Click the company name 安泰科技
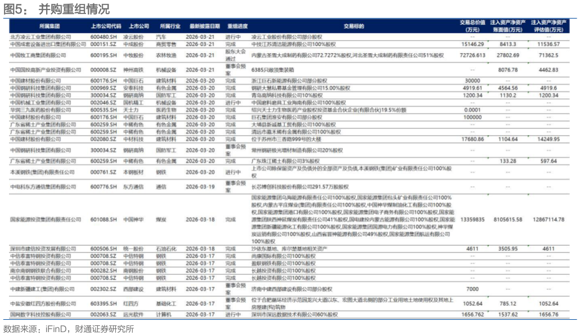Viewport: 580px width, 336px height. 134,88
